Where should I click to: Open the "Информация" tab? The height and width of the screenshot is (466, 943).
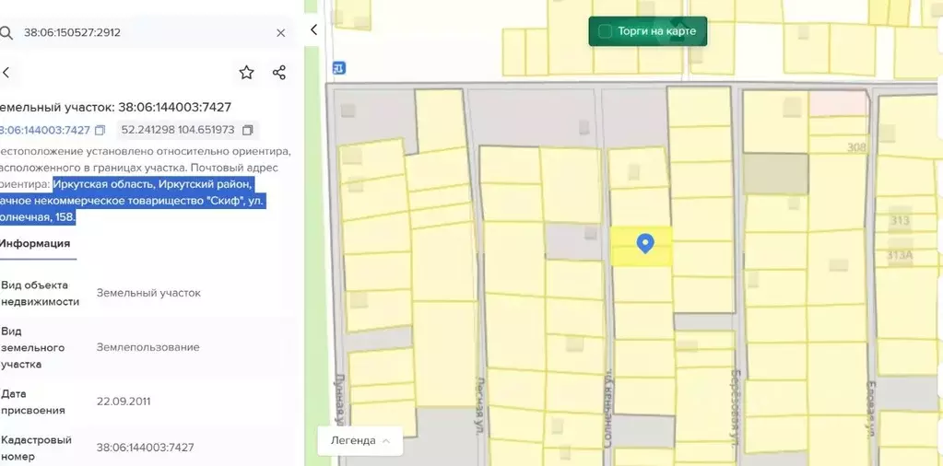tap(35, 244)
